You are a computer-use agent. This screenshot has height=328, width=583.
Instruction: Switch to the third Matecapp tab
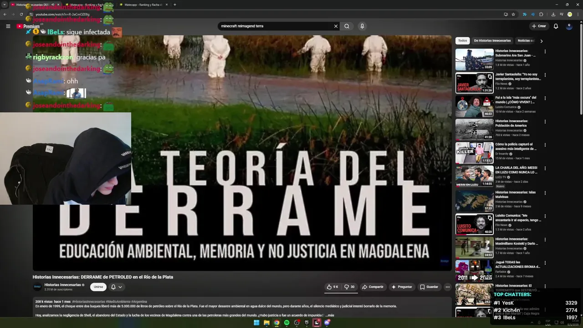point(143,5)
